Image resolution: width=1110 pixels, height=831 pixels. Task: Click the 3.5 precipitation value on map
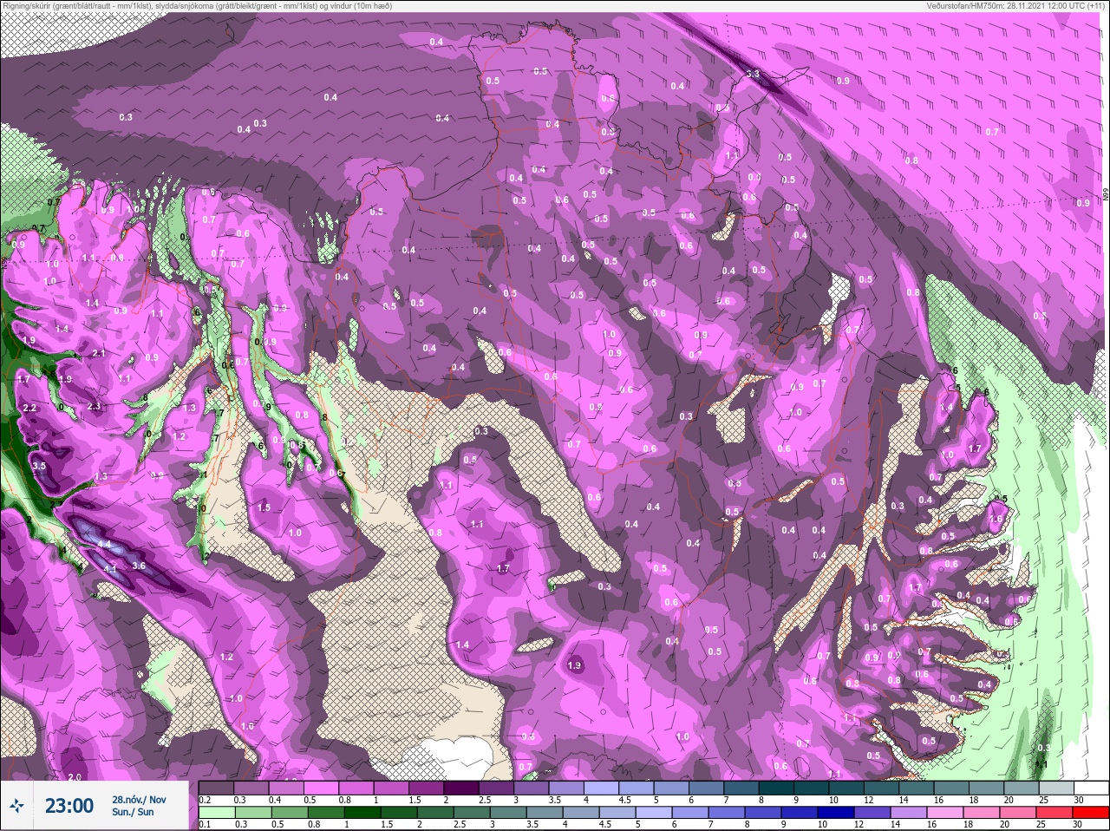[x=38, y=466]
